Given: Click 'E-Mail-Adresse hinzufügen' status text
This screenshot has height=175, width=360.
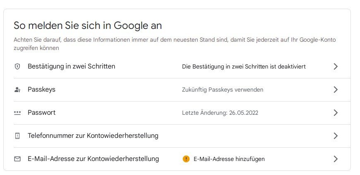Looking at the screenshot, I should (x=229, y=159).
